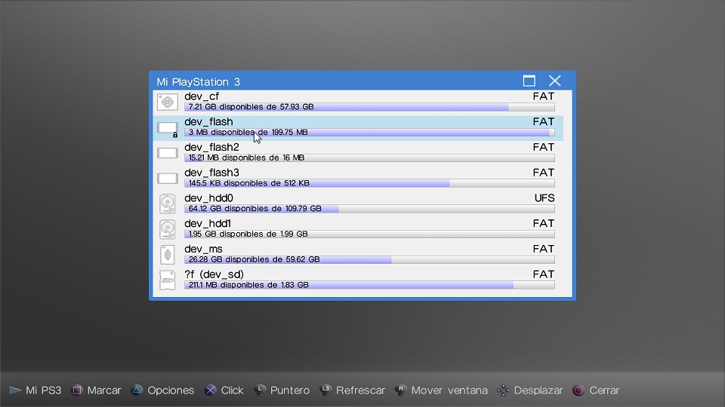The width and height of the screenshot is (725, 407).
Task: Click the Puntero label
Action: click(290, 390)
